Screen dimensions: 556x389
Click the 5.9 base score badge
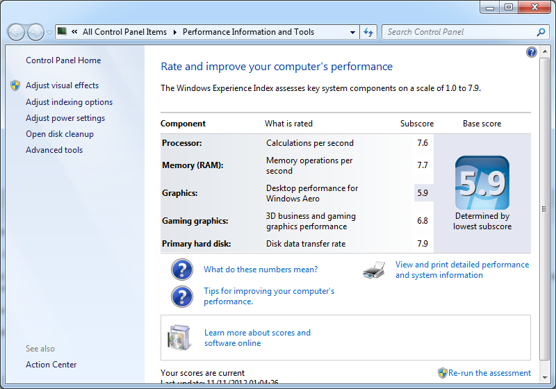pyautogui.click(x=482, y=183)
